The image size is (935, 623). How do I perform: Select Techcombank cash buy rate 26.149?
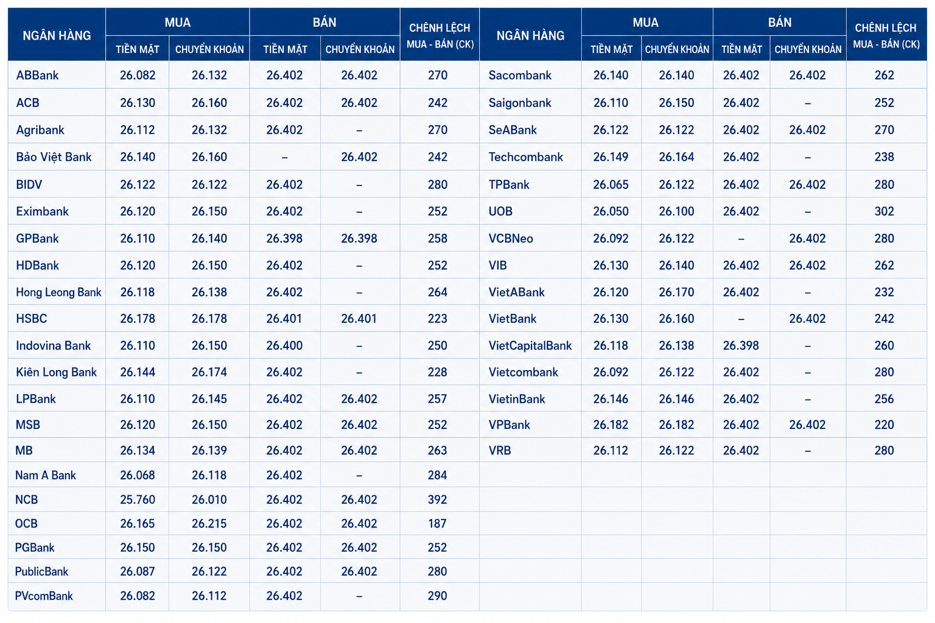[611, 157]
